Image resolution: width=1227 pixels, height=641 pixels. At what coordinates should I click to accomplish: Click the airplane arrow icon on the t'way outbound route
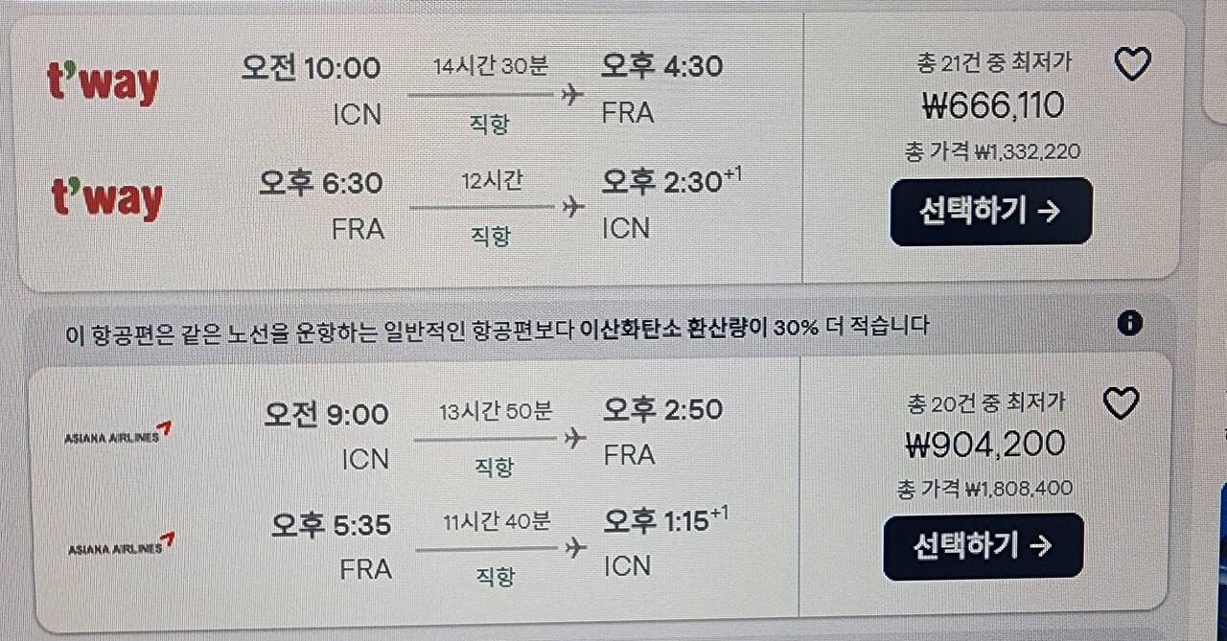573,93
